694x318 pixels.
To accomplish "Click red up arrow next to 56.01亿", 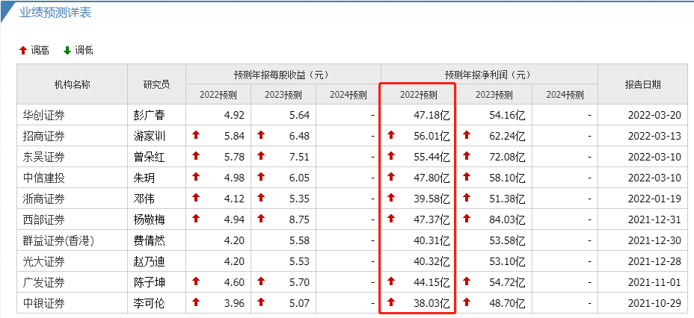I will [391, 135].
